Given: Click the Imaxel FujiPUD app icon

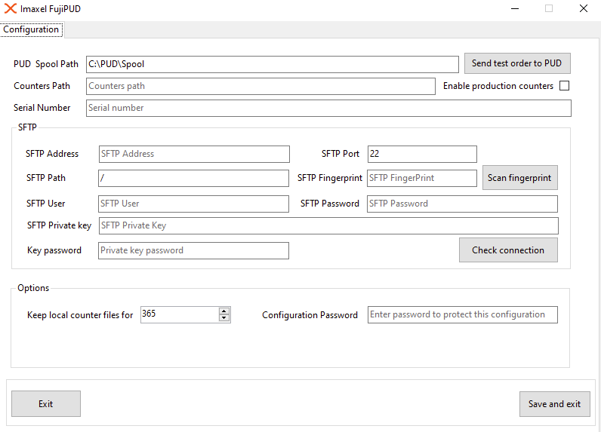Looking at the screenshot, I should point(11,8).
